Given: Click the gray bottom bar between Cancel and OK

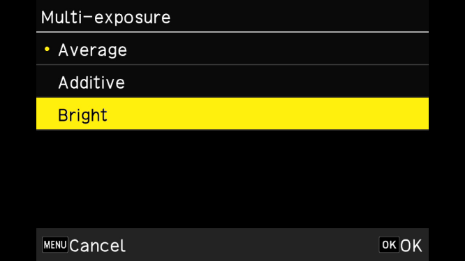Looking at the screenshot, I should (252, 245).
